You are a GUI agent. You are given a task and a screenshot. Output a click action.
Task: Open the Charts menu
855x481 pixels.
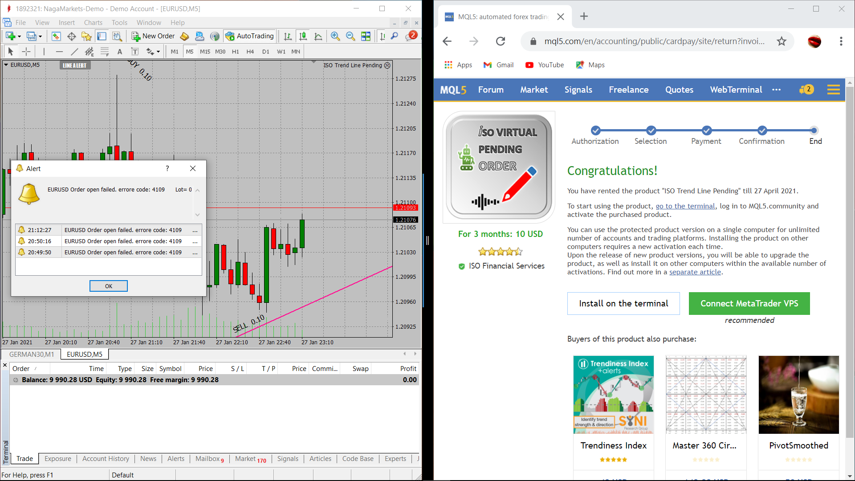click(93, 23)
